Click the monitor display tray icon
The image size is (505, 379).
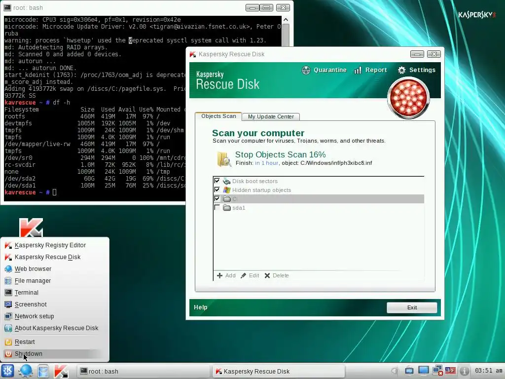coord(424,371)
